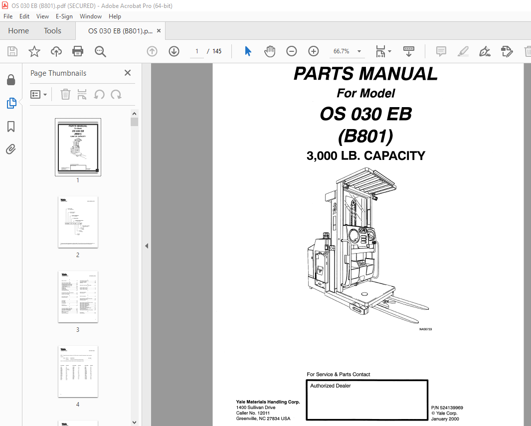Click the thumbnail panel scrollbar handle
The image size is (531, 426).
(x=135, y=122)
